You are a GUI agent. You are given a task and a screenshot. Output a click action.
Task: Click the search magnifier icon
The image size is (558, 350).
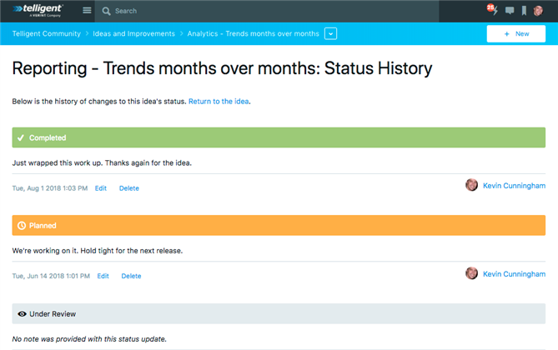pos(106,11)
